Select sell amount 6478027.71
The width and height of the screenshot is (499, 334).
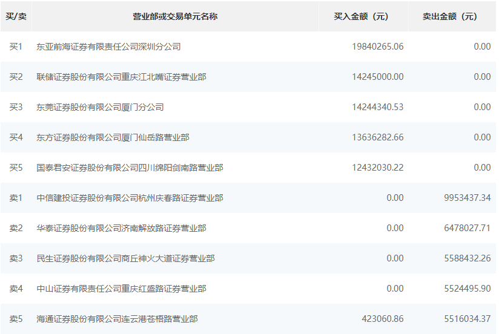[x=467, y=228]
